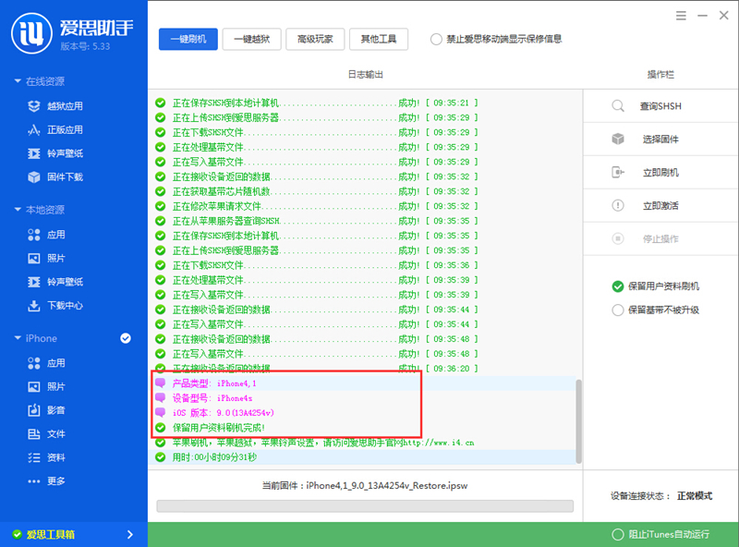
Task: Select 固件下载 firmware download in sidebar
Action: click(x=57, y=177)
